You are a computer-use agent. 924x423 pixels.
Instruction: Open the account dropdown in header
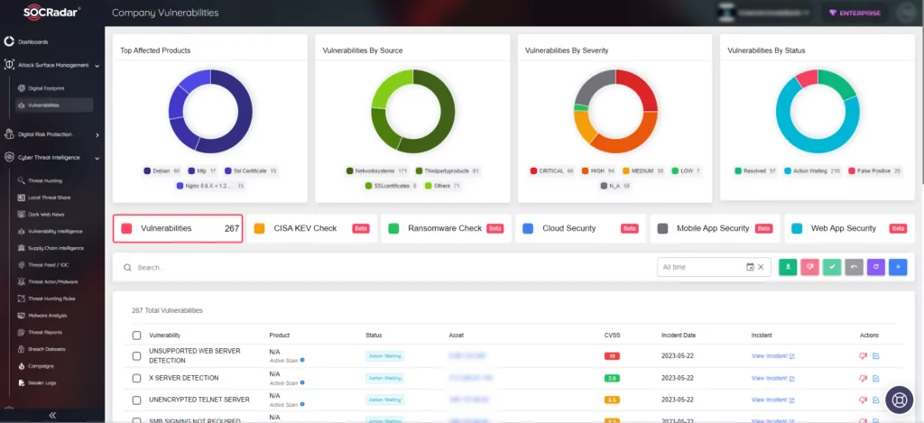765,13
